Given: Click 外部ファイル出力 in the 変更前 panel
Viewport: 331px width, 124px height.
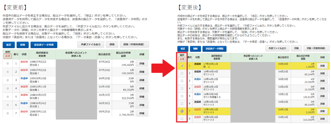Looking at the screenshot, I should pyautogui.click(x=91, y=45).
